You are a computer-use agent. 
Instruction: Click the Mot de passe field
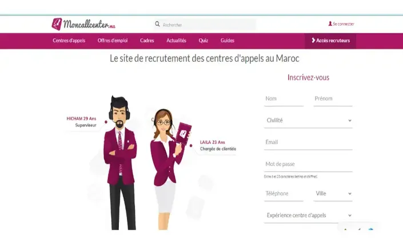click(x=308, y=165)
